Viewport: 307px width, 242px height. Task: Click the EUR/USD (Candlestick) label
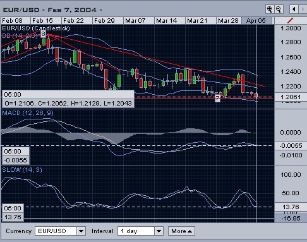click(x=36, y=28)
